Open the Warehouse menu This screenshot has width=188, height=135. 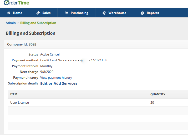tap(114, 13)
